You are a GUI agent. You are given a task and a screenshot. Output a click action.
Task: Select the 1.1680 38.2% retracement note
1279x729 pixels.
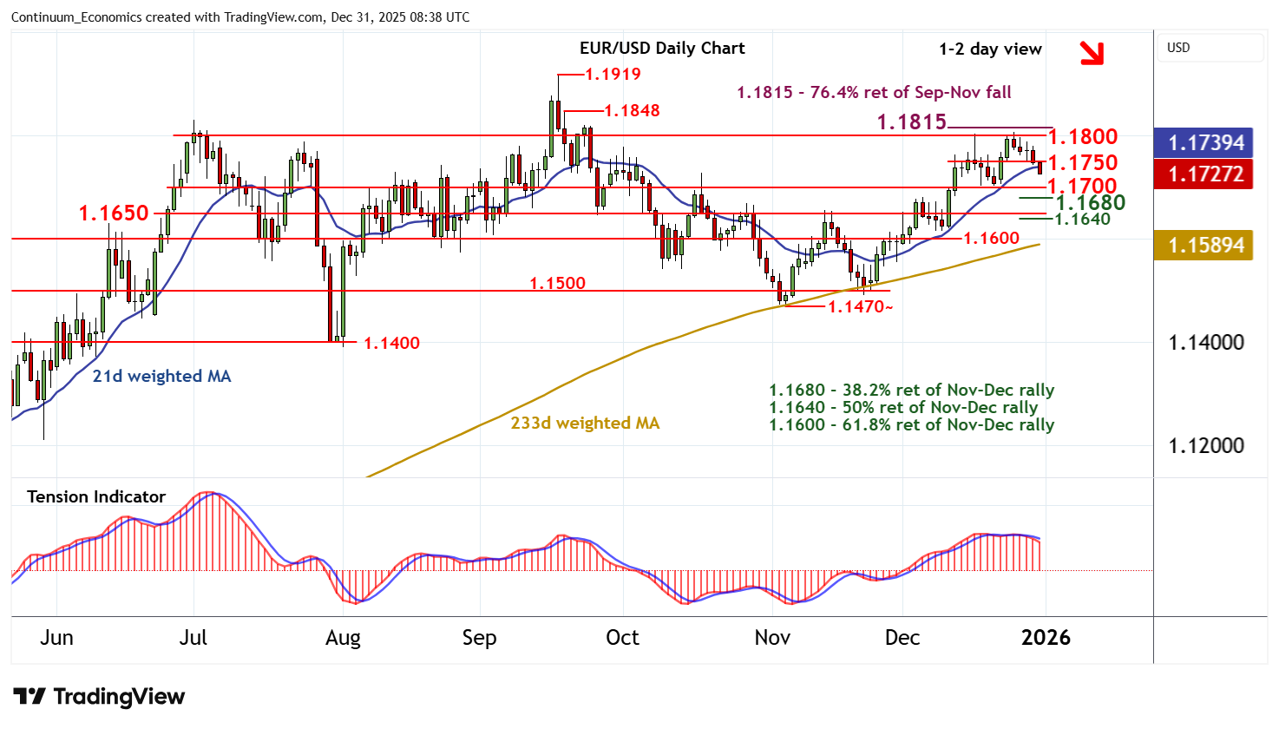pos(911,391)
